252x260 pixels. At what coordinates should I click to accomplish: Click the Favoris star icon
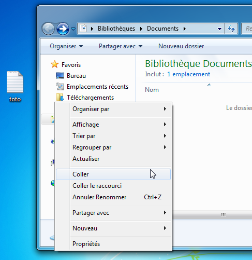coord(55,64)
